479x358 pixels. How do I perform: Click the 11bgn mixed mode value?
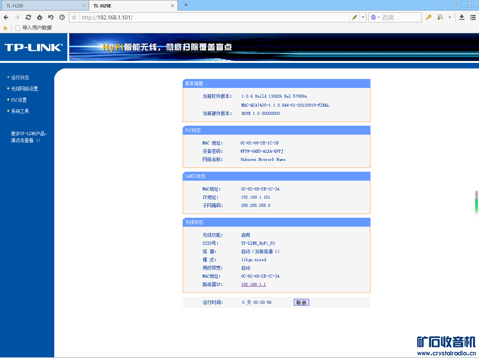click(x=254, y=260)
